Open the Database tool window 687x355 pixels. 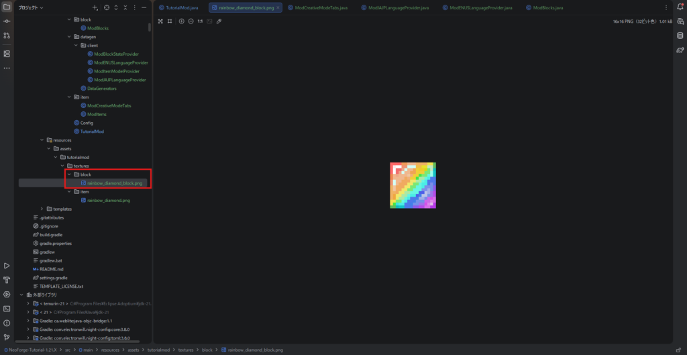(x=679, y=36)
